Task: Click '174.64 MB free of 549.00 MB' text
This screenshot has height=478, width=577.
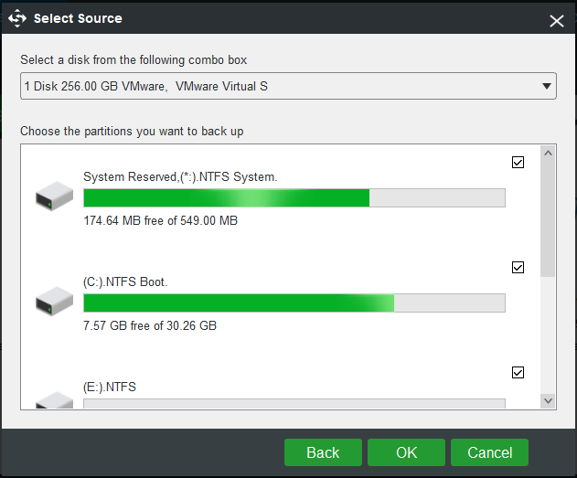Action: click(160, 220)
